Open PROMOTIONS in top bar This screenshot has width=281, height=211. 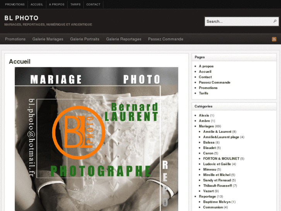pos(15,5)
